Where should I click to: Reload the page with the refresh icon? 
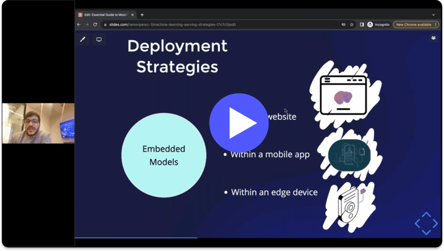(95, 25)
